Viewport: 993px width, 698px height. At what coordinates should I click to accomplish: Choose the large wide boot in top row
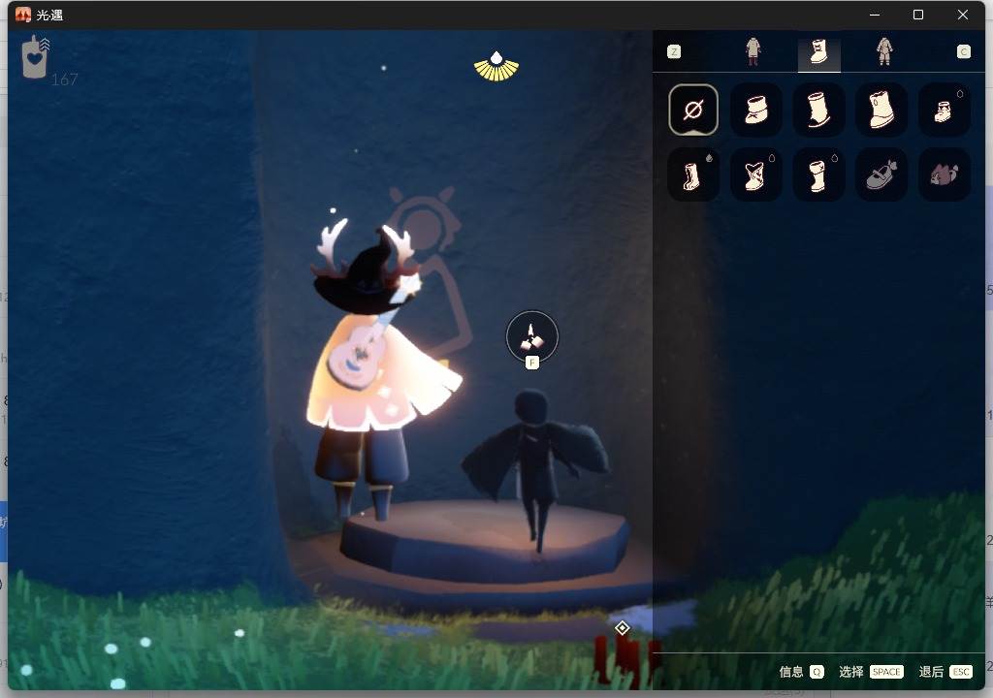pyautogui.click(x=881, y=110)
